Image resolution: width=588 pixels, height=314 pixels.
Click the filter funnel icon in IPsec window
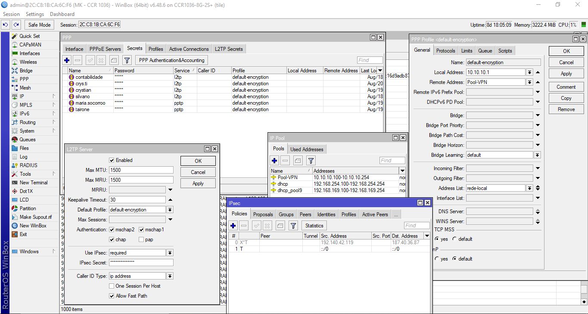(x=293, y=226)
